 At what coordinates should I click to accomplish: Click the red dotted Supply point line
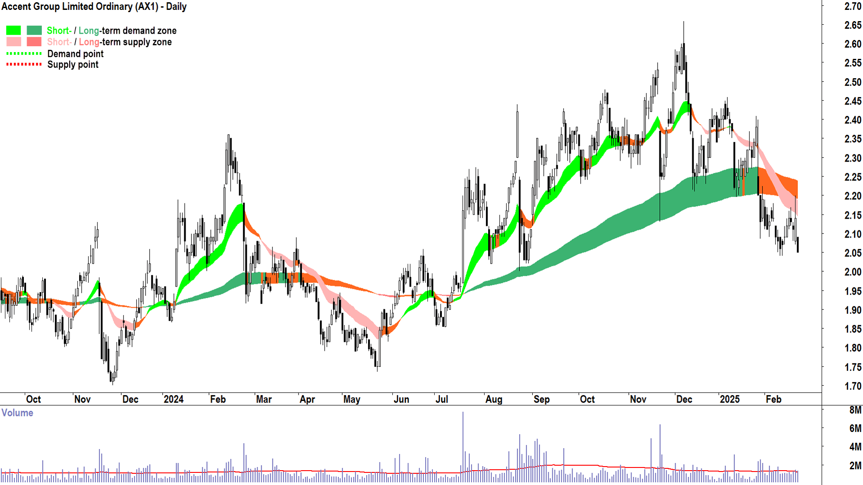(24, 64)
